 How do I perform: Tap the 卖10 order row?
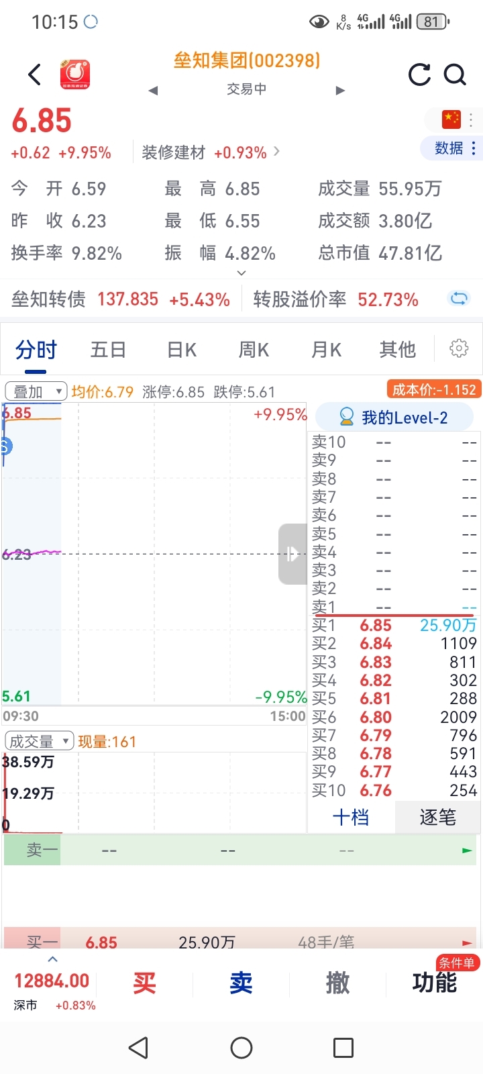(x=394, y=442)
